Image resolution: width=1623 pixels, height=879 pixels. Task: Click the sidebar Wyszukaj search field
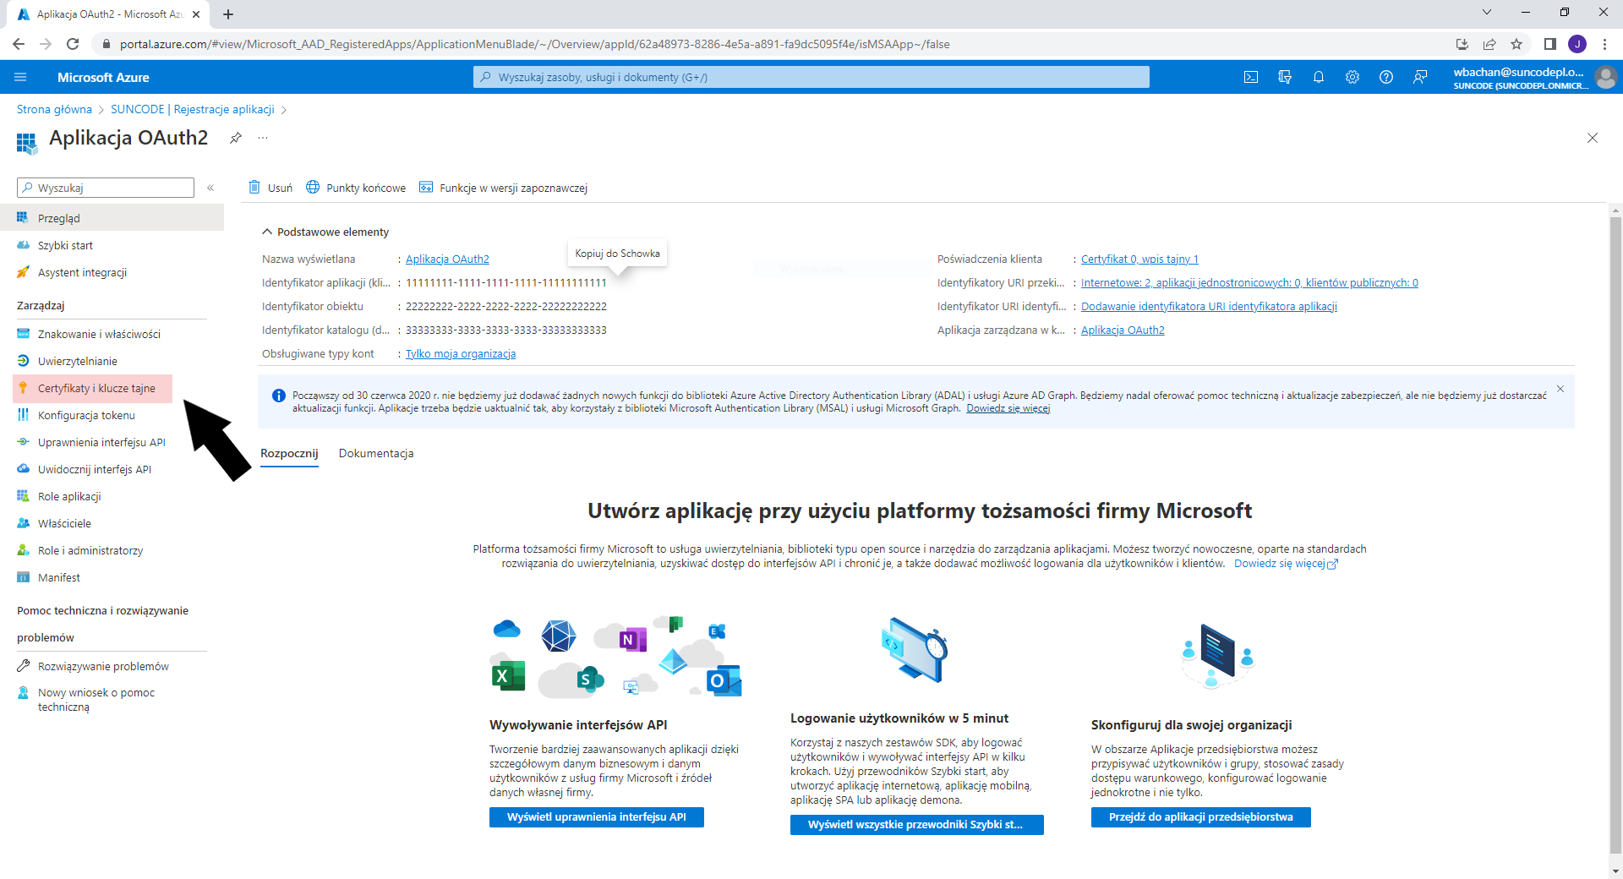106,188
